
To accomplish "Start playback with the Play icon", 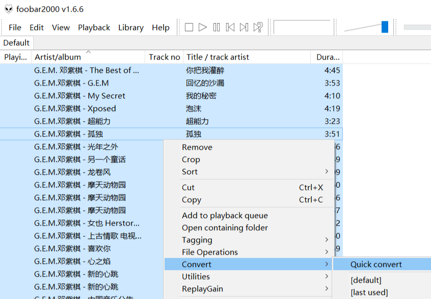I will 203,28.
